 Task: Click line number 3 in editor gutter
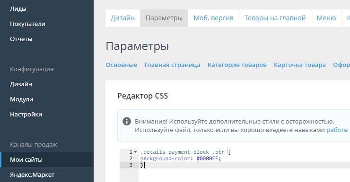point(131,165)
